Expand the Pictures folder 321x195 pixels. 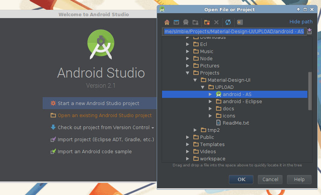click(x=187, y=66)
